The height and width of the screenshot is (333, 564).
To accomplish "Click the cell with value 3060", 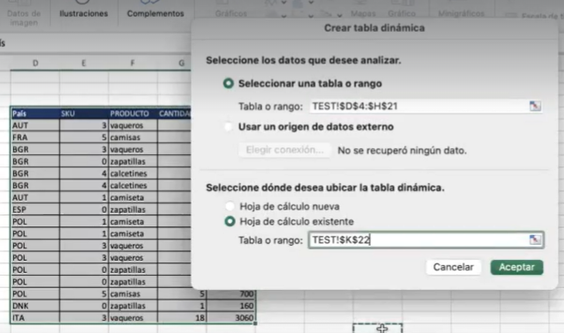I will pos(231,318).
